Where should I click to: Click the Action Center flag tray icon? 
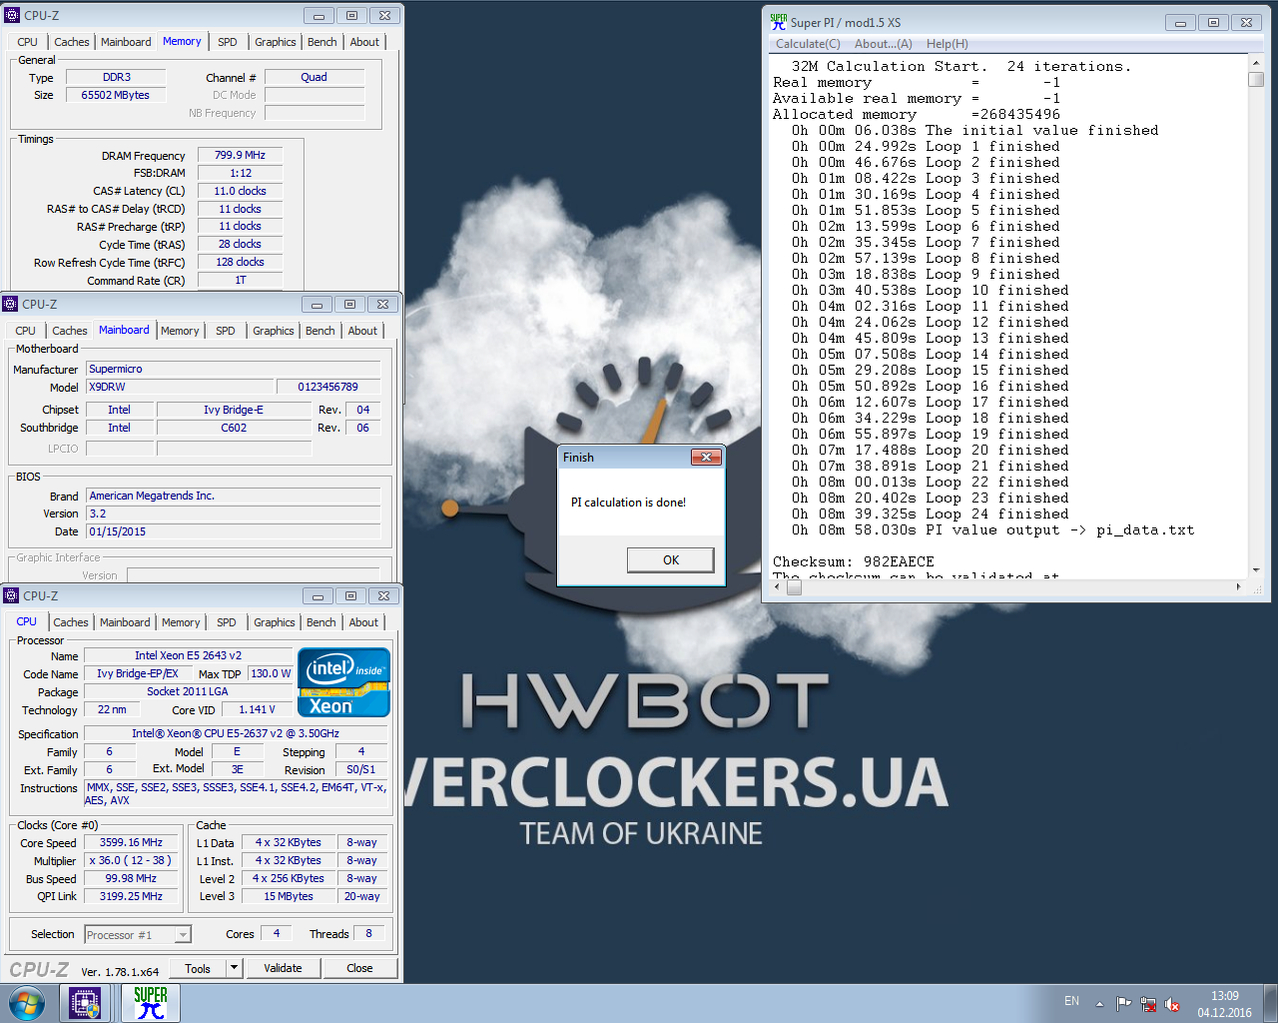tap(1123, 1004)
